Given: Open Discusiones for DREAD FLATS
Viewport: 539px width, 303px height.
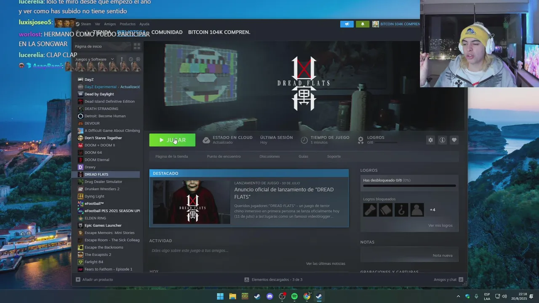Looking at the screenshot, I should pyautogui.click(x=269, y=157).
